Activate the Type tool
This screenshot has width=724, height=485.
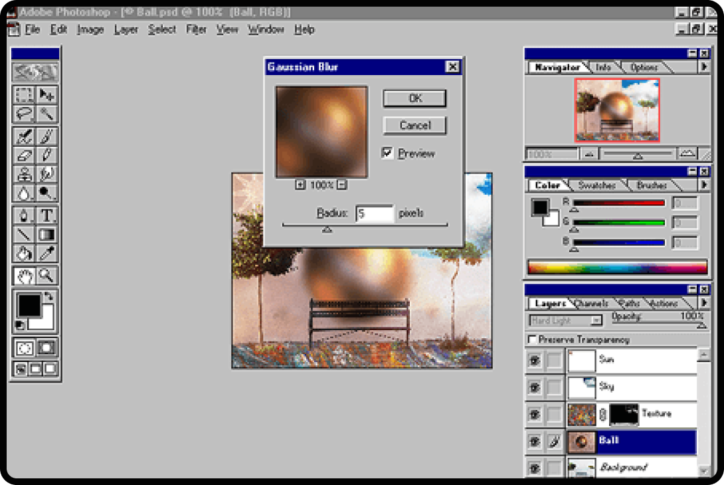pos(46,216)
